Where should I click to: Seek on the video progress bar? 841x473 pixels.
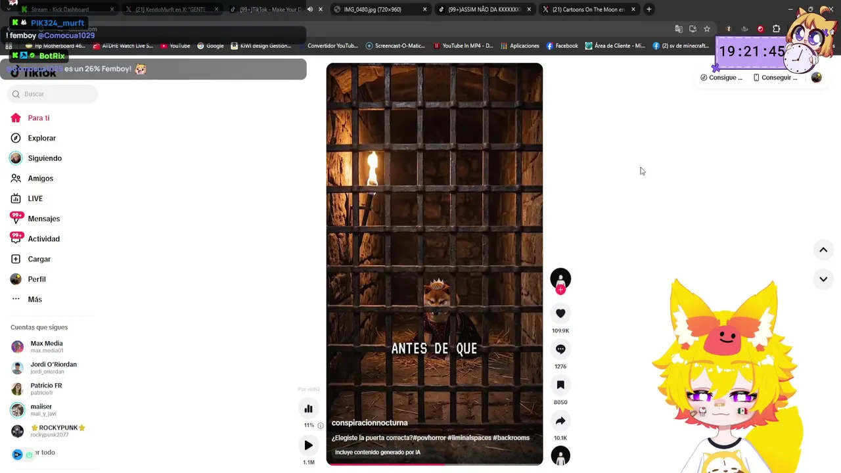click(x=434, y=464)
